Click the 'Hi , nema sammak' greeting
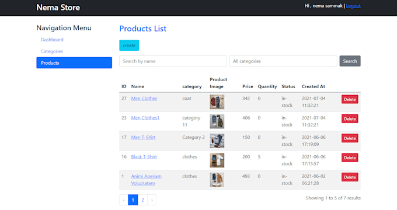This screenshot has width=397, height=210. point(323,6)
